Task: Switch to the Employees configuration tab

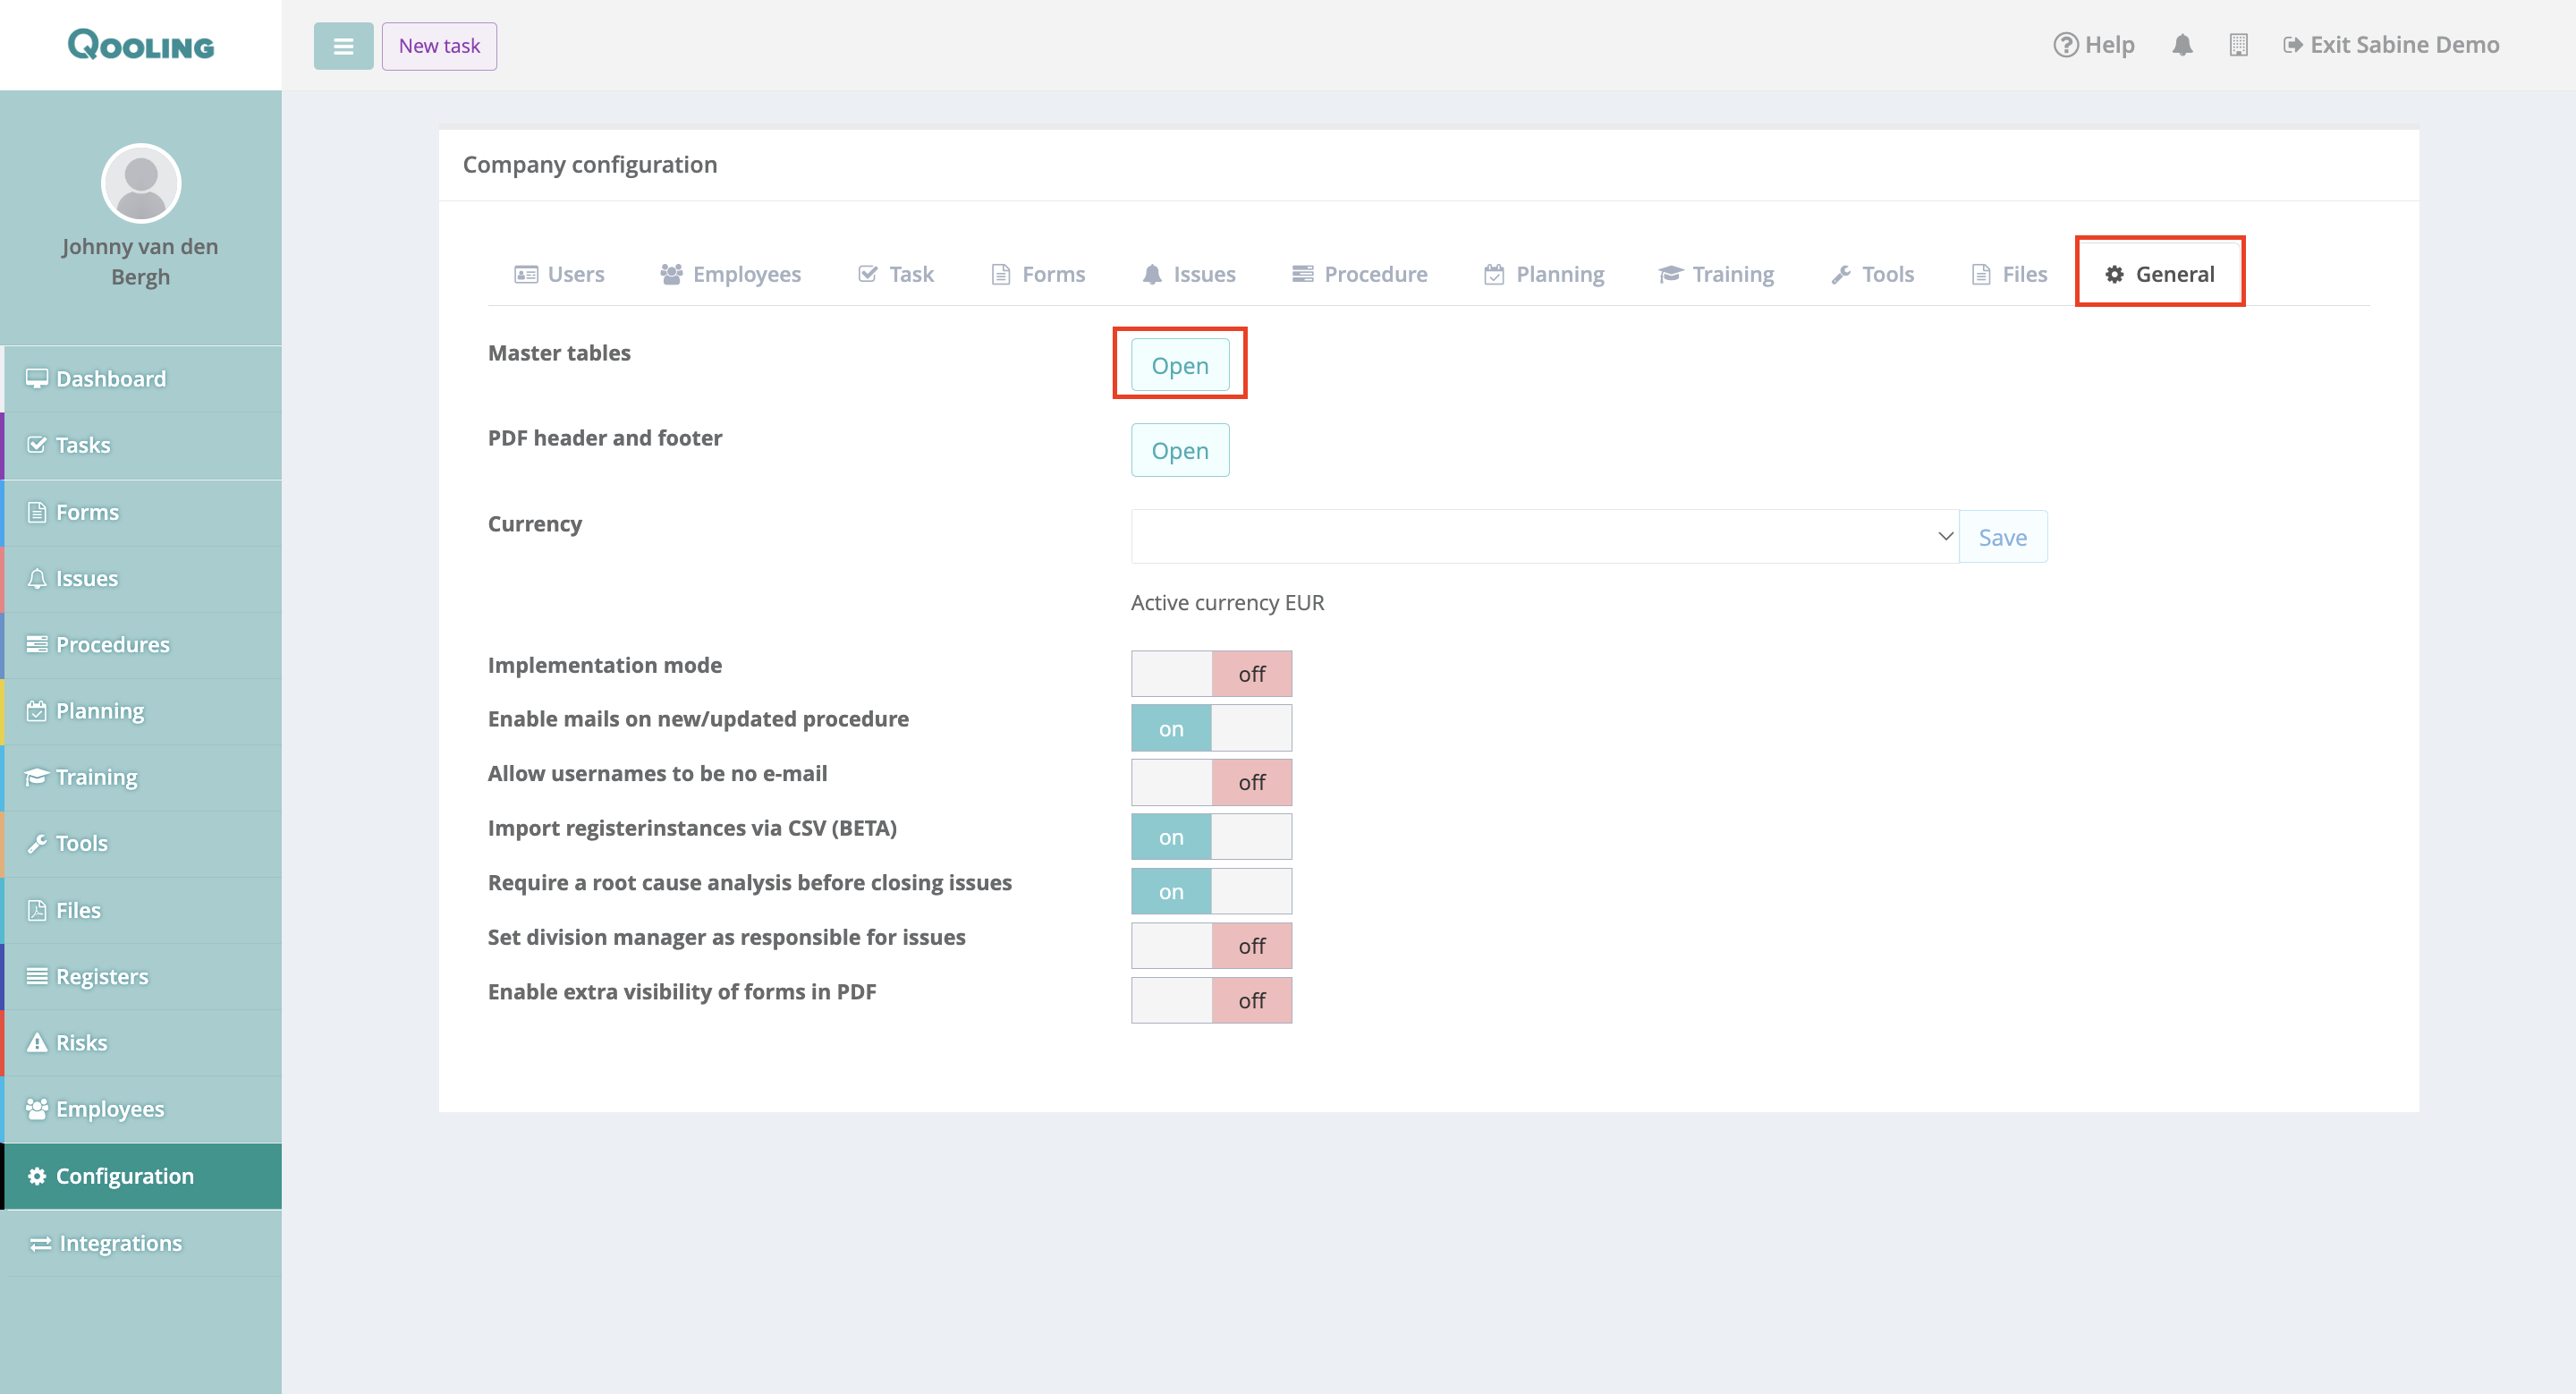Action: (x=731, y=274)
